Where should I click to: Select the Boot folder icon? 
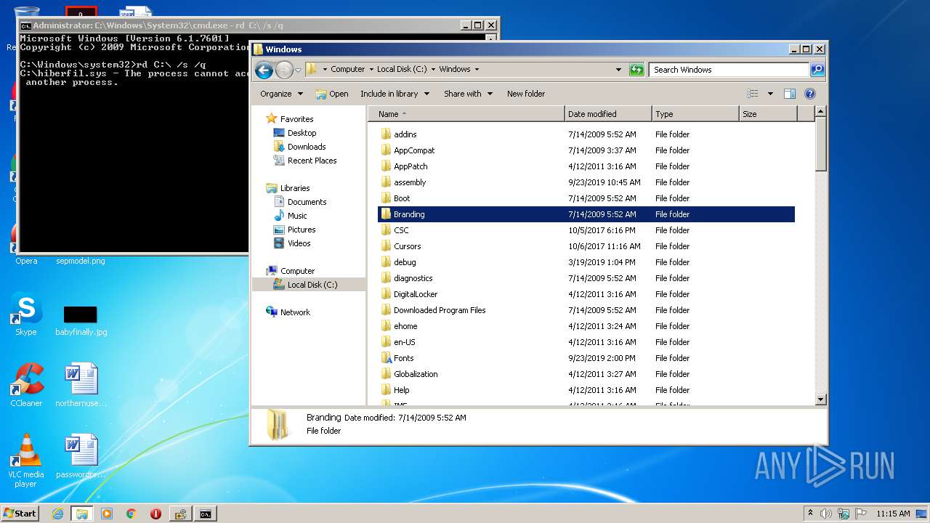[387, 198]
